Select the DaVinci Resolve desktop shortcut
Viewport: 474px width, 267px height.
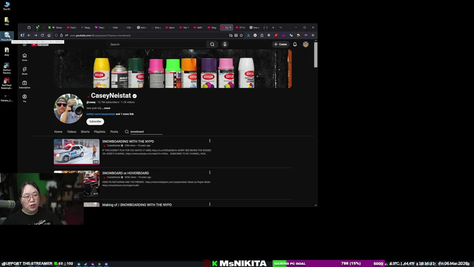[7, 68]
